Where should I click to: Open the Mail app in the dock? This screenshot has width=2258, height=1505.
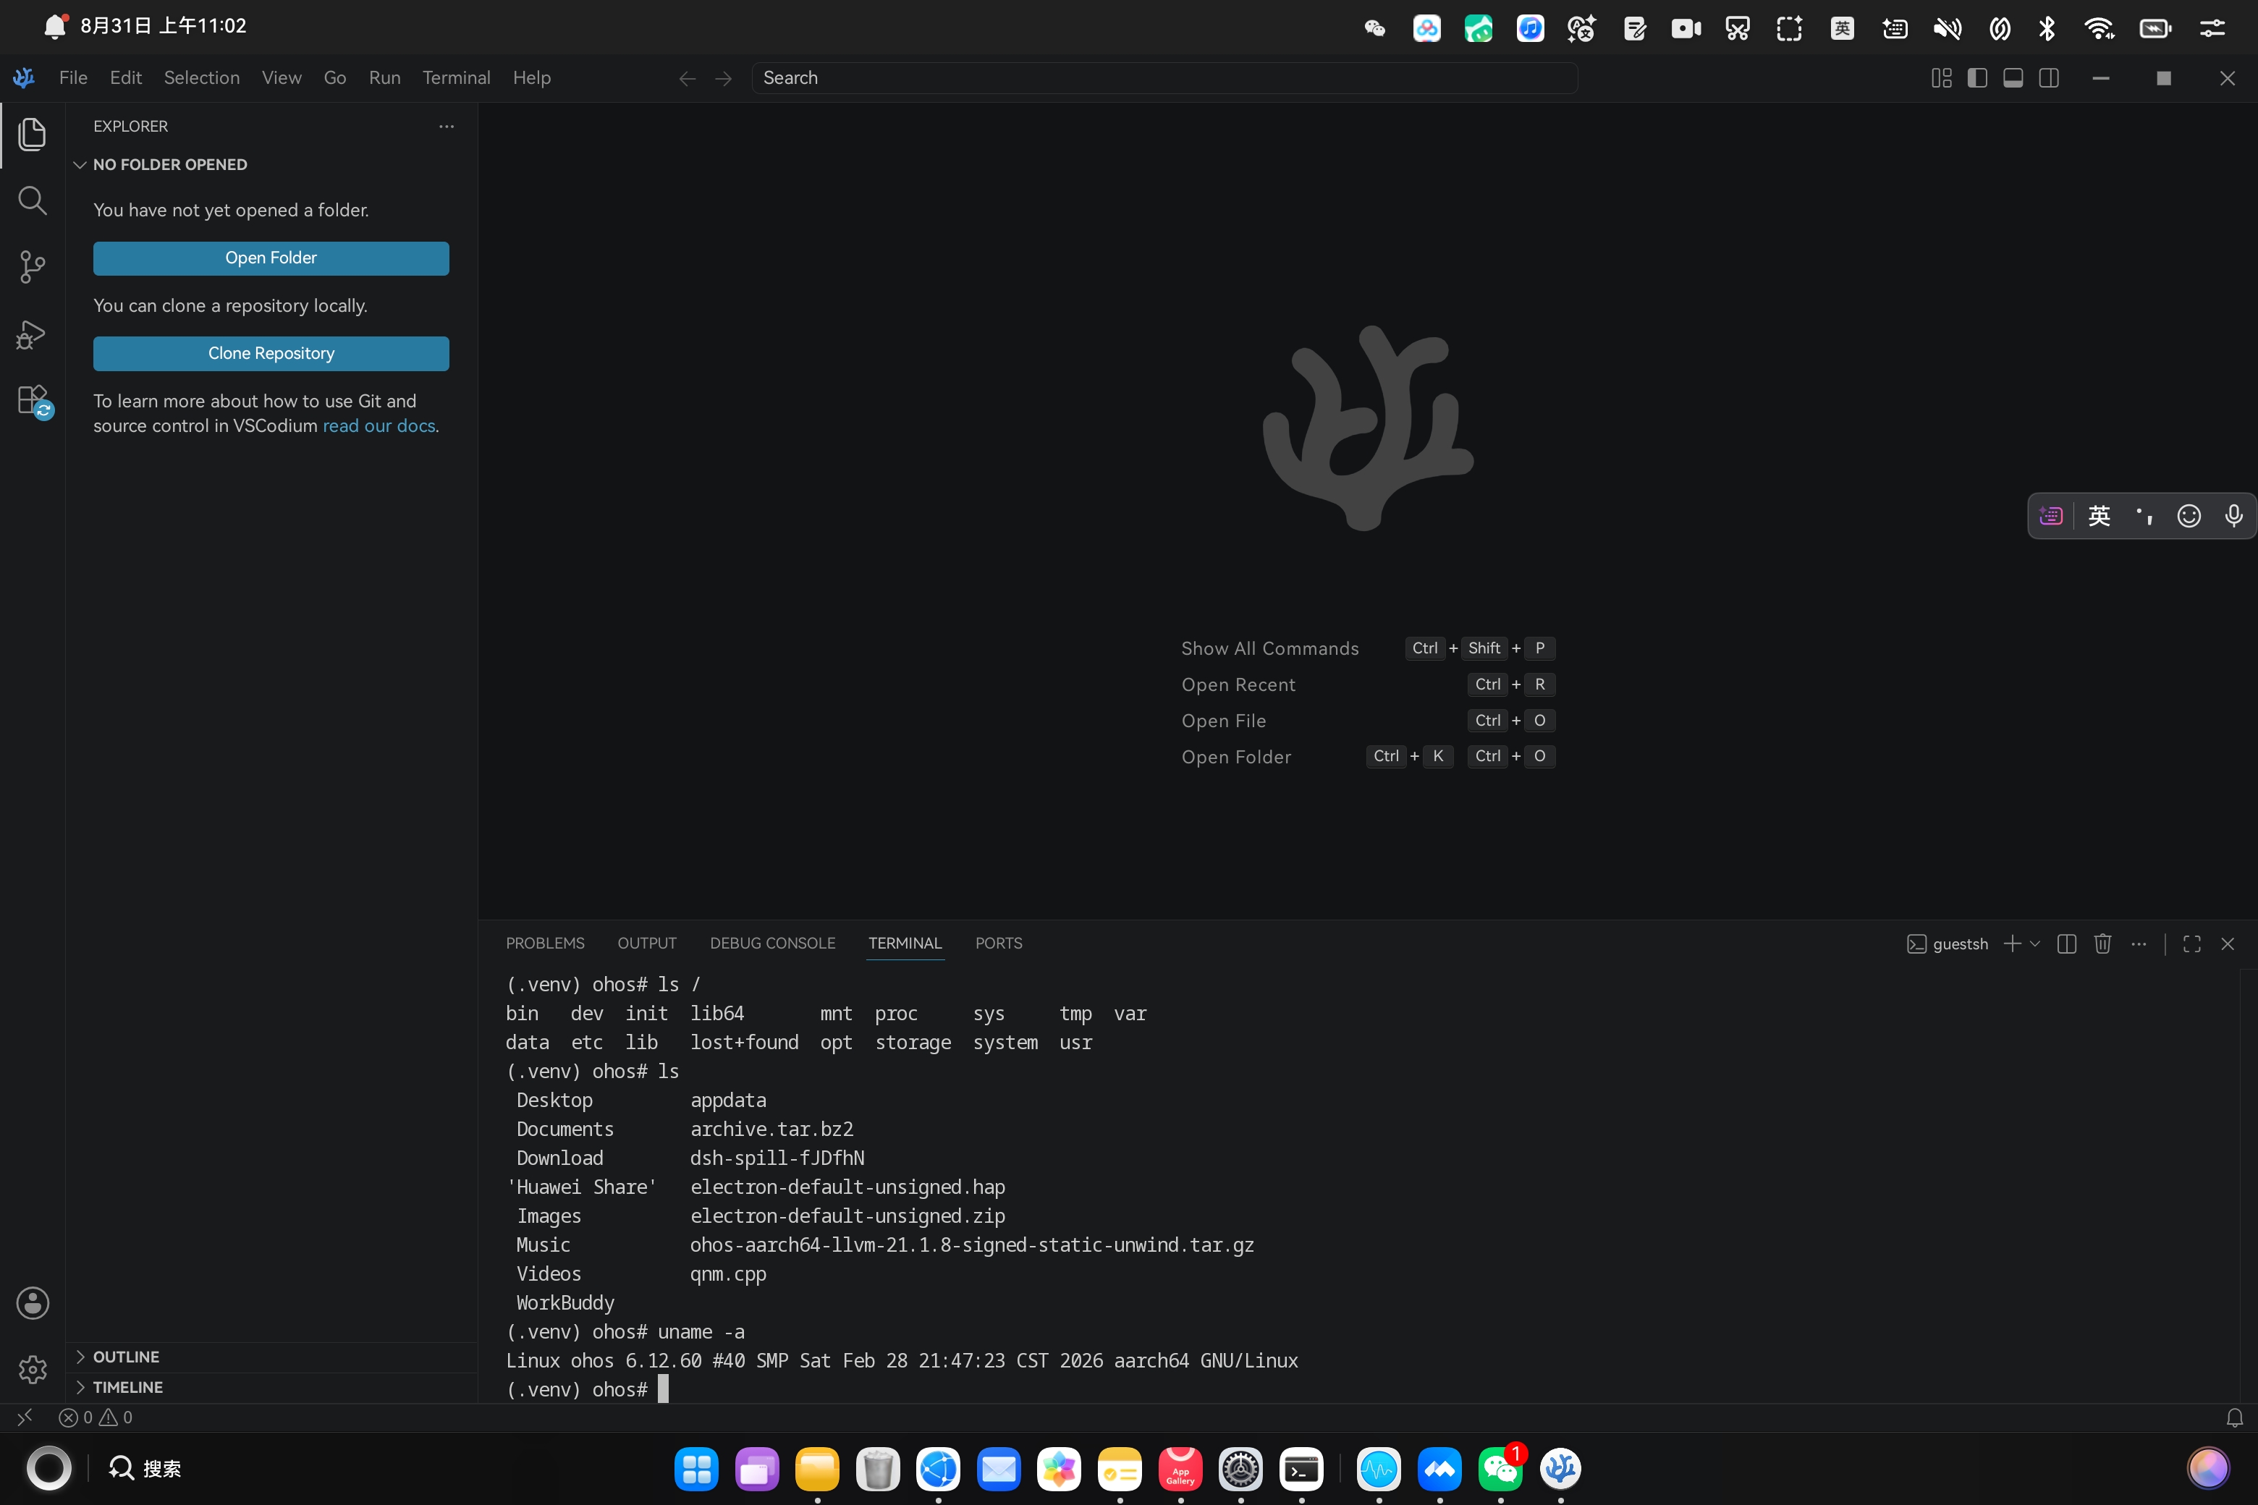(999, 1469)
